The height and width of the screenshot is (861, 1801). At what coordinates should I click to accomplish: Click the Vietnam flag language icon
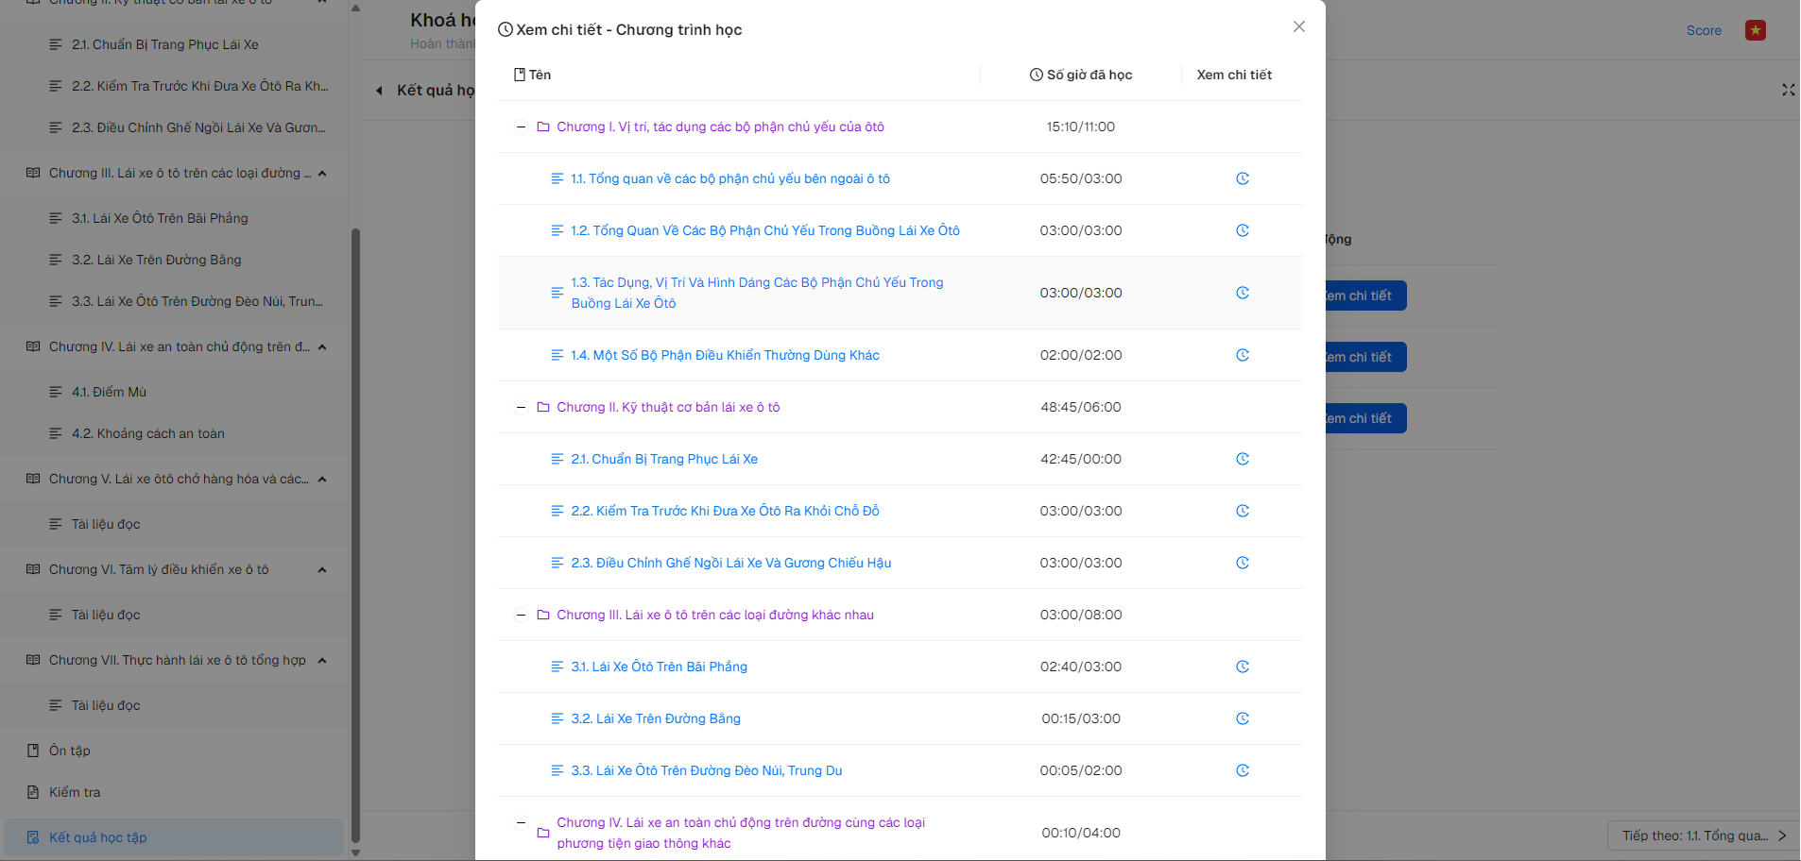click(x=1755, y=30)
